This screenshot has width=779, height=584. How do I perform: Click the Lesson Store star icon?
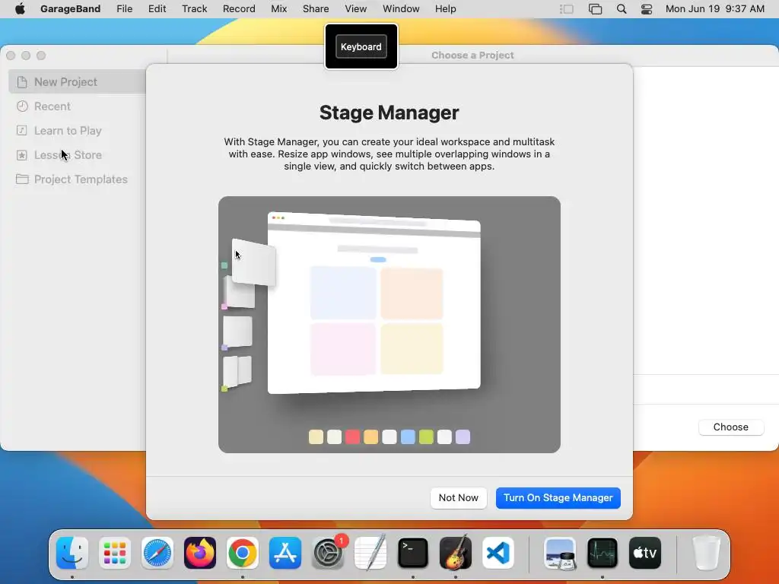(x=22, y=155)
